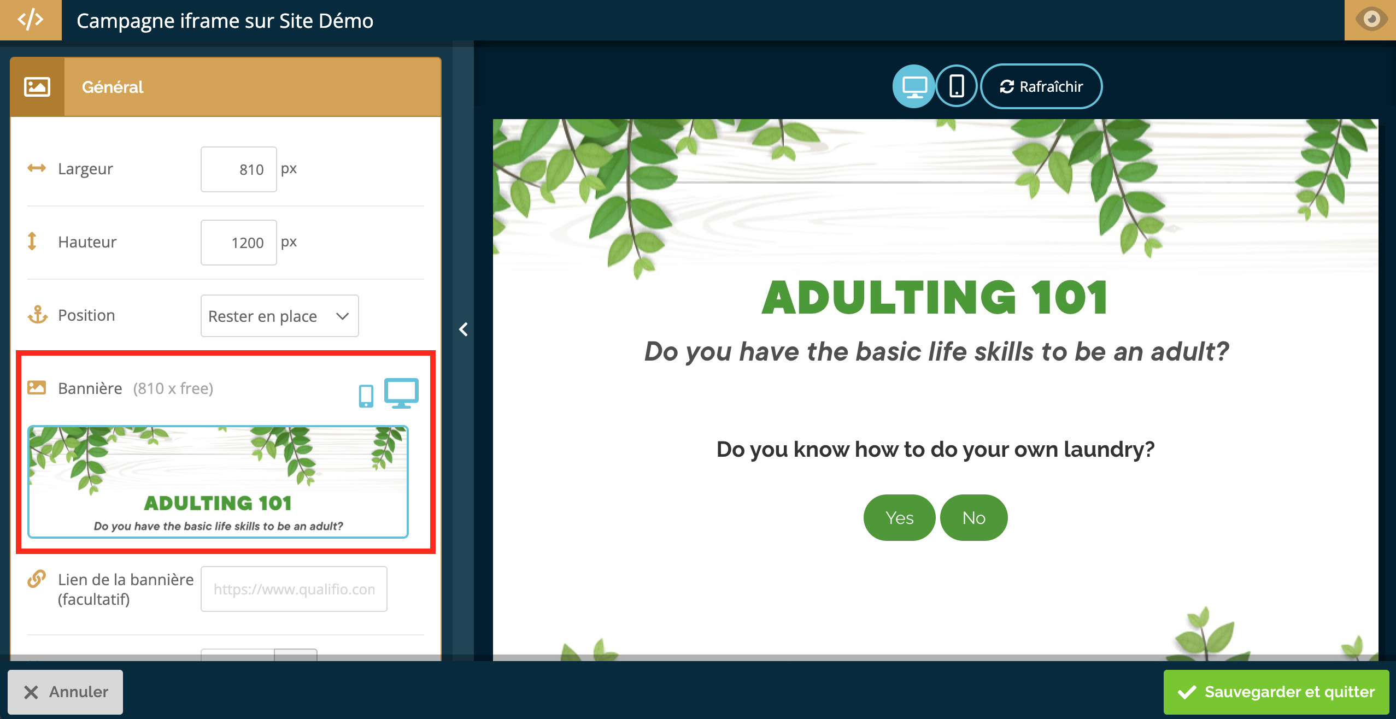Screen dimensions: 1396x719
Task: Focus the Lien de la bannière field
Action: pyautogui.click(x=294, y=589)
